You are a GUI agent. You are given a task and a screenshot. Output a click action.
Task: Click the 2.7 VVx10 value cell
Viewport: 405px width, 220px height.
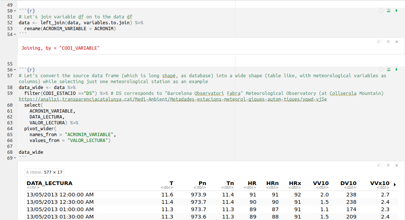point(385,195)
